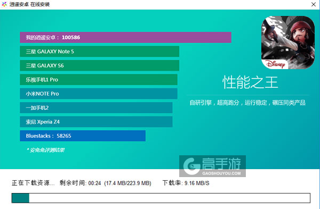Select the 三星 GALAXY Note 5 bar

[99, 52]
